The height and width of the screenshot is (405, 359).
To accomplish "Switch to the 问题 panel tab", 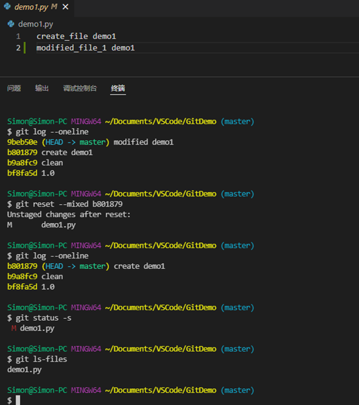I will point(14,88).
